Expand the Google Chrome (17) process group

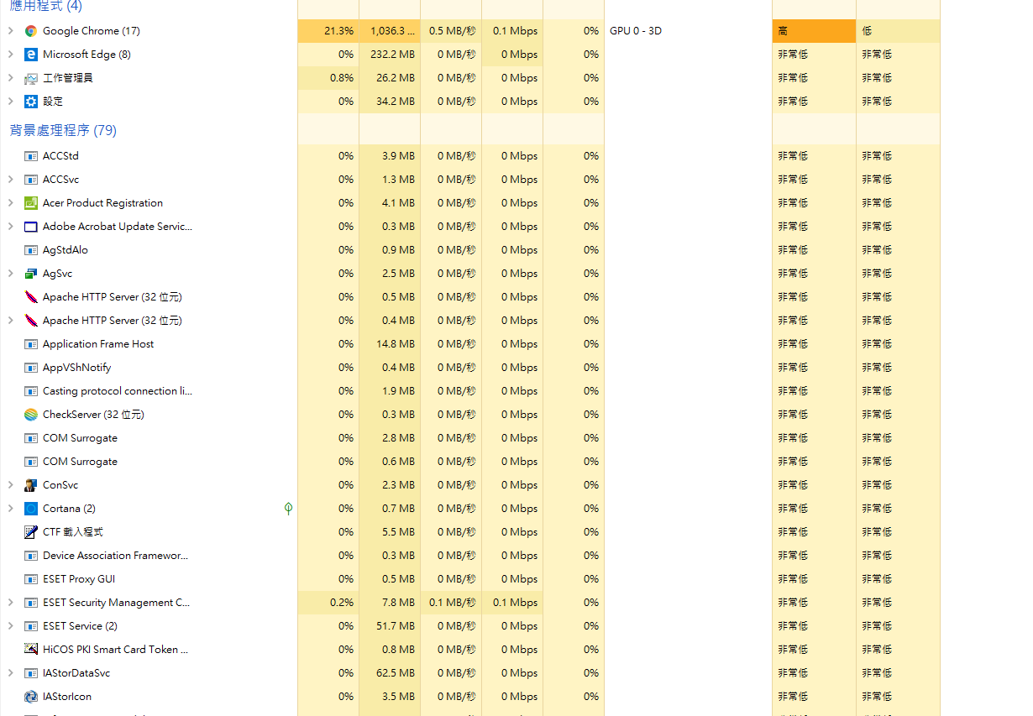(10, 31)
